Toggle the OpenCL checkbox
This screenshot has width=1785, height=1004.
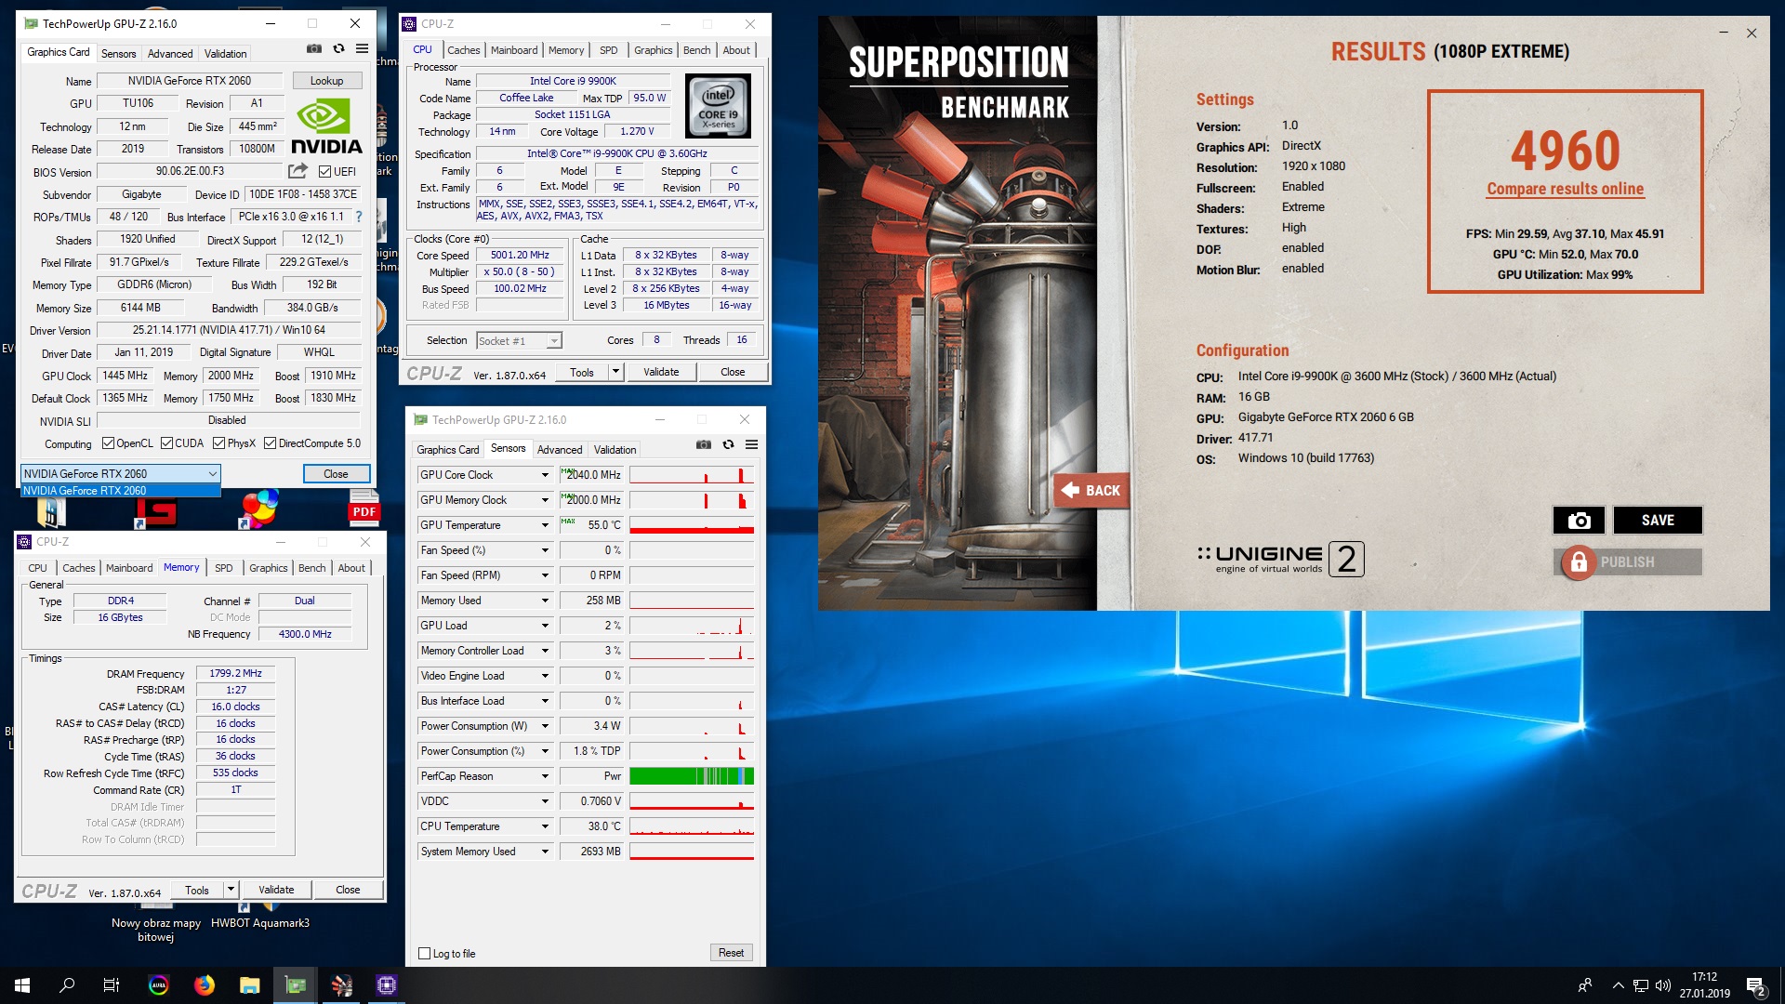[x=108, y=443]
